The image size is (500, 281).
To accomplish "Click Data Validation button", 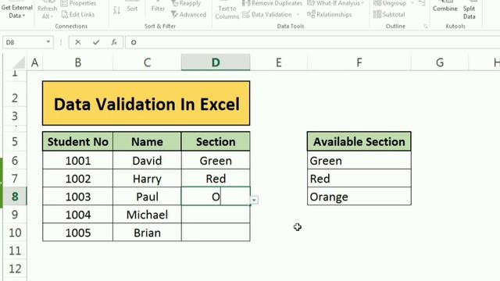I will [267, 14].
